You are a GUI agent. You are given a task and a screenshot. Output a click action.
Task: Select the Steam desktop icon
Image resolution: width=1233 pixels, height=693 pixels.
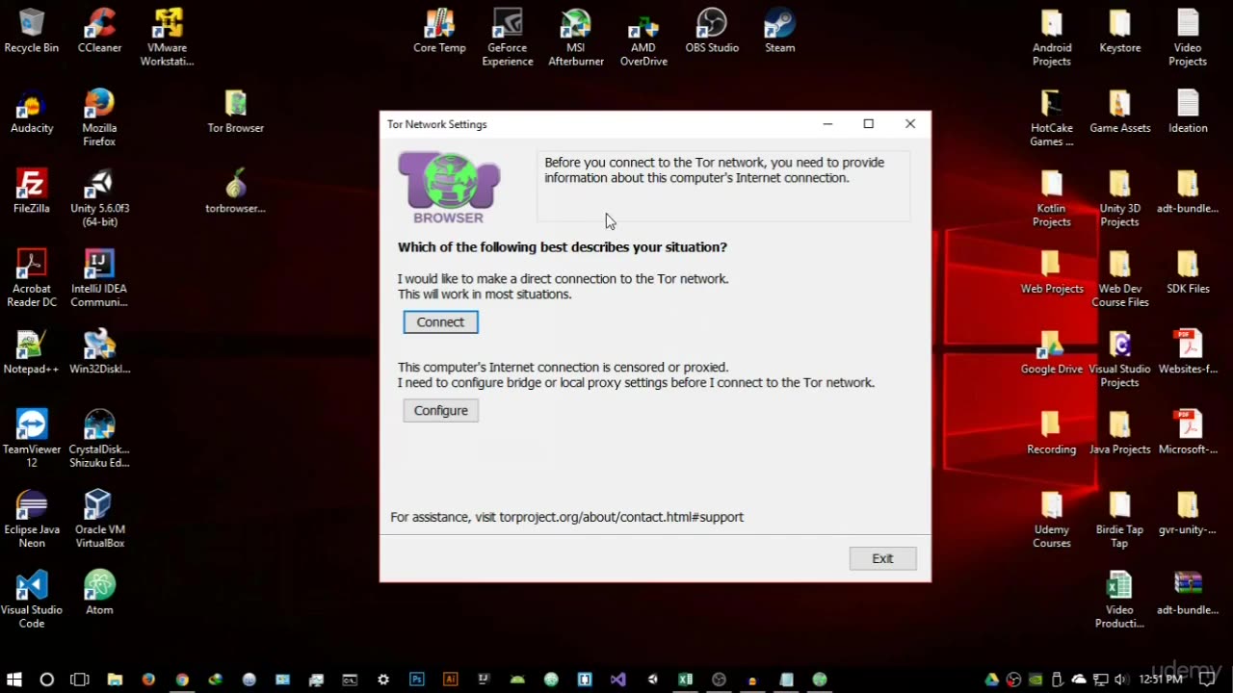tap(779, 31)
